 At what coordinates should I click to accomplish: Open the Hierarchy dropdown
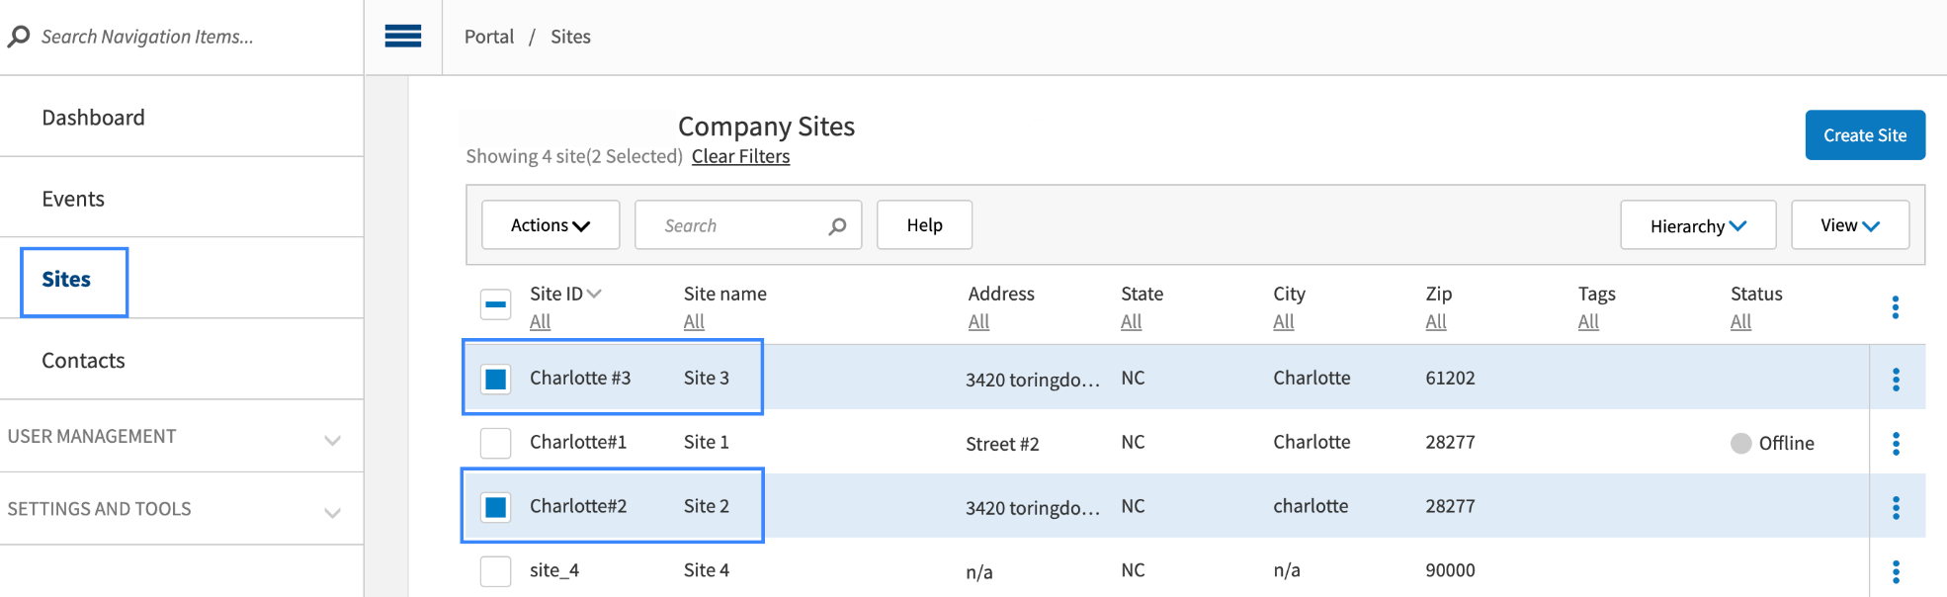(1697, 226)
